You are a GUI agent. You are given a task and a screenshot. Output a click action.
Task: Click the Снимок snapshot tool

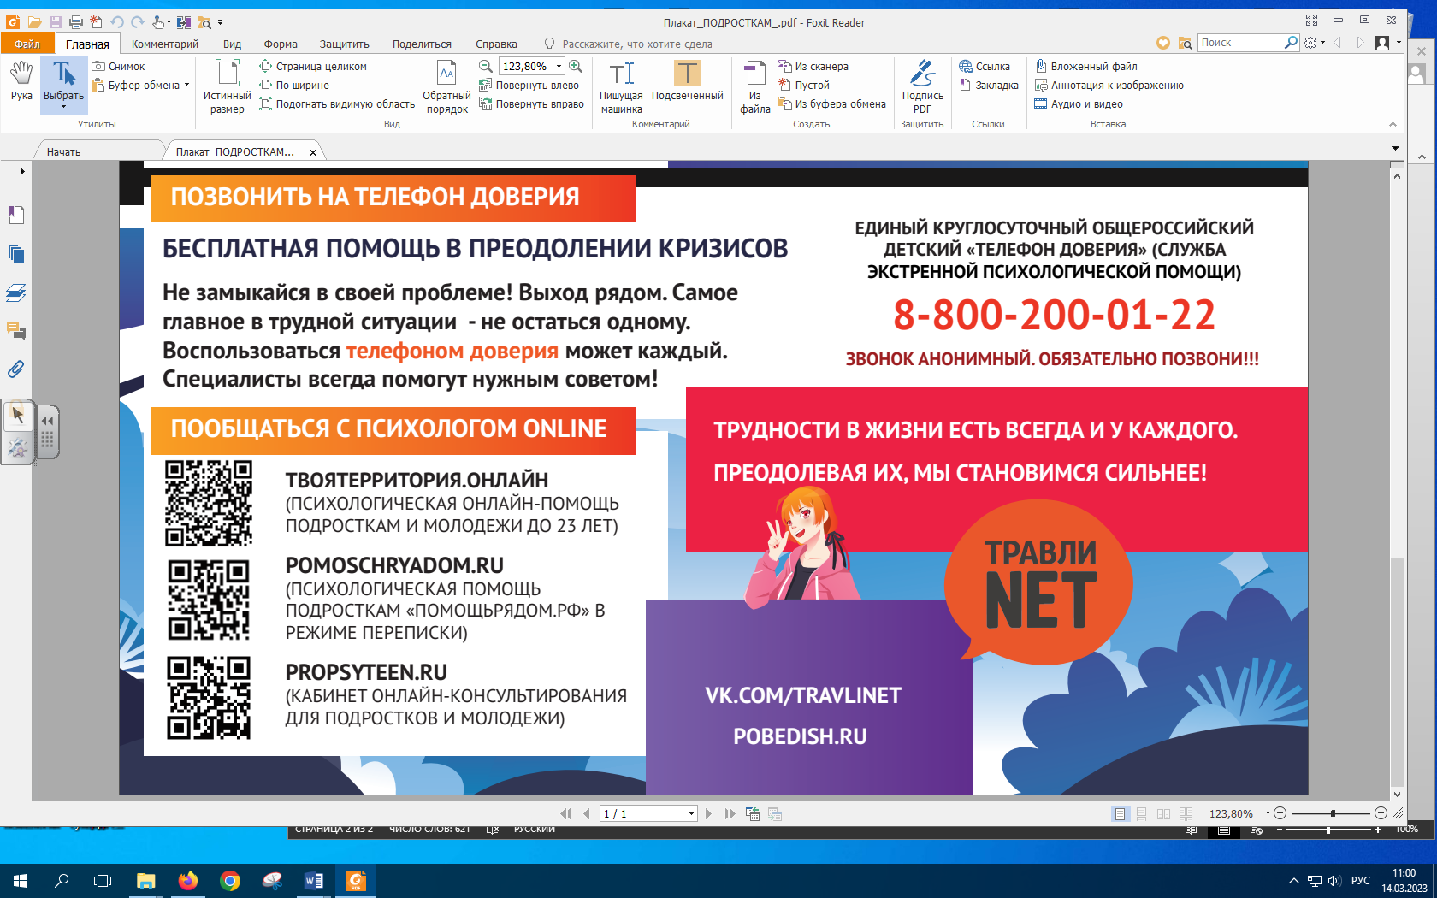pyautogui.click(x=119, y=66)
